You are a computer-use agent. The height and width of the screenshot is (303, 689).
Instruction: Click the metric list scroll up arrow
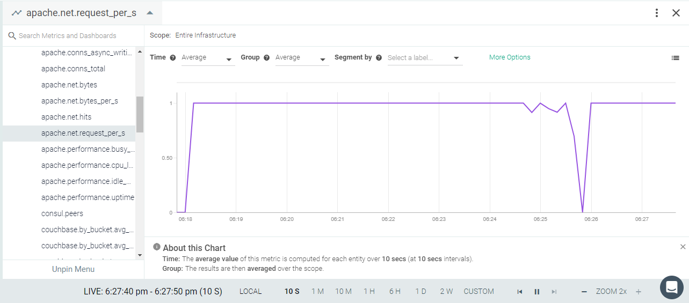(x=140, y=52)
